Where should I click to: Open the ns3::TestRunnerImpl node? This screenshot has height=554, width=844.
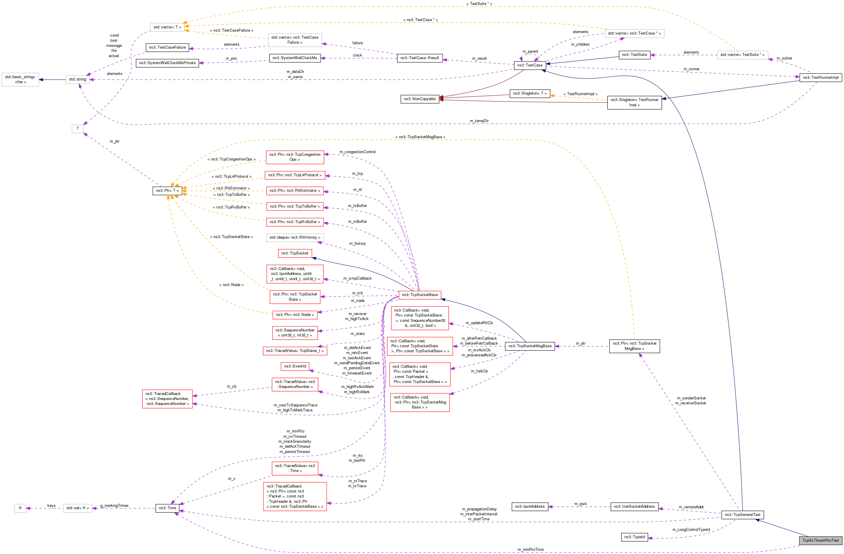(x=821, y=77)
